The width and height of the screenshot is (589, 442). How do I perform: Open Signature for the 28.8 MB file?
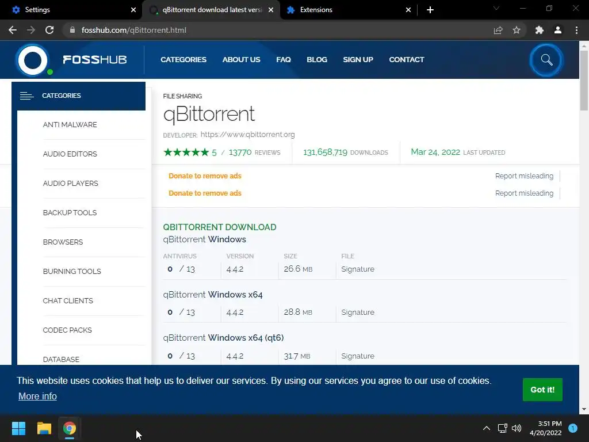click(358, 313)
